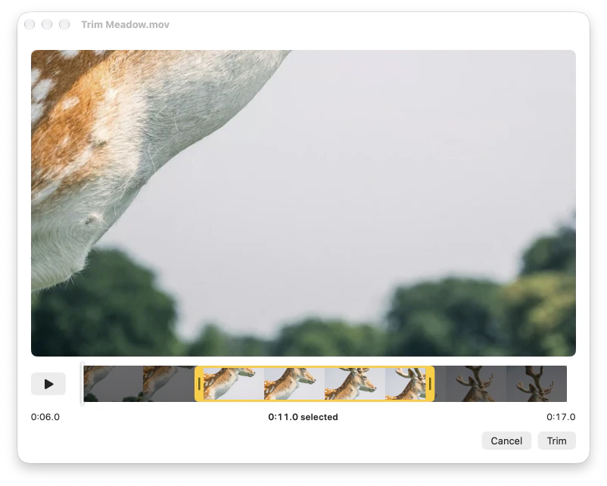Image resolution: width=607 pixels, height=486 pixels.
Task: Select the first dimmed timeline thumbnail
Action: (113, 384)
